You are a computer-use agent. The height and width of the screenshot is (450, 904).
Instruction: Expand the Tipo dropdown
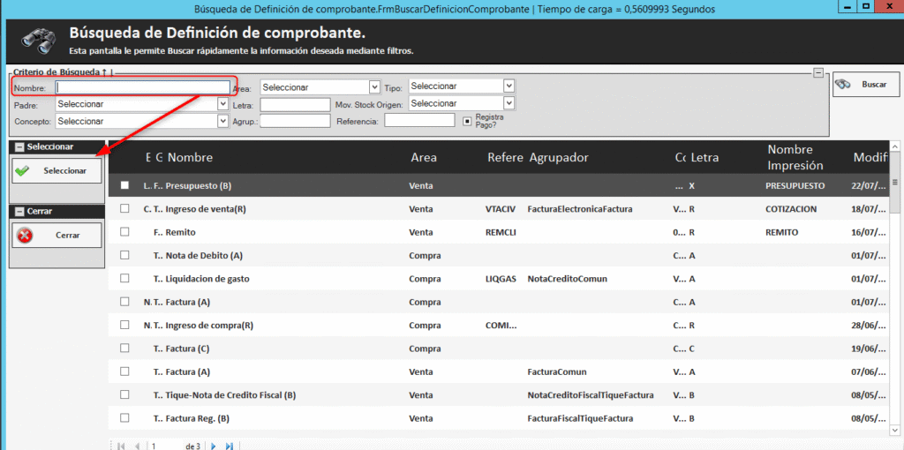[508, 86]
